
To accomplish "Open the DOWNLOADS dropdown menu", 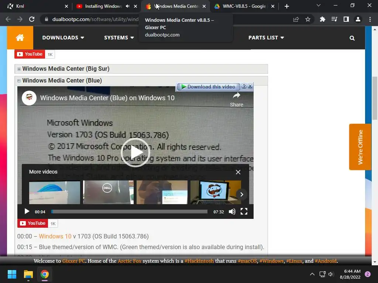I will coord(63,38).
